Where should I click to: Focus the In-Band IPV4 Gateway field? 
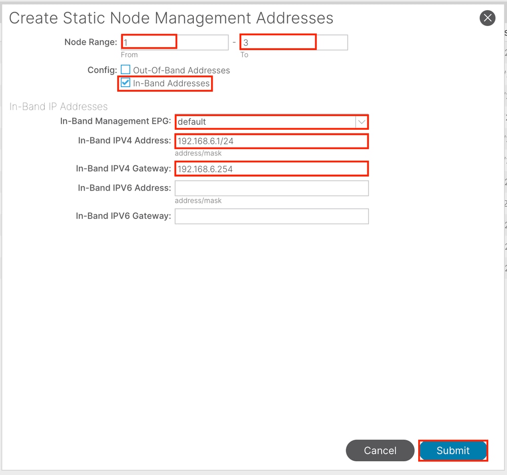pyautogui.click(x=272, y=169)
